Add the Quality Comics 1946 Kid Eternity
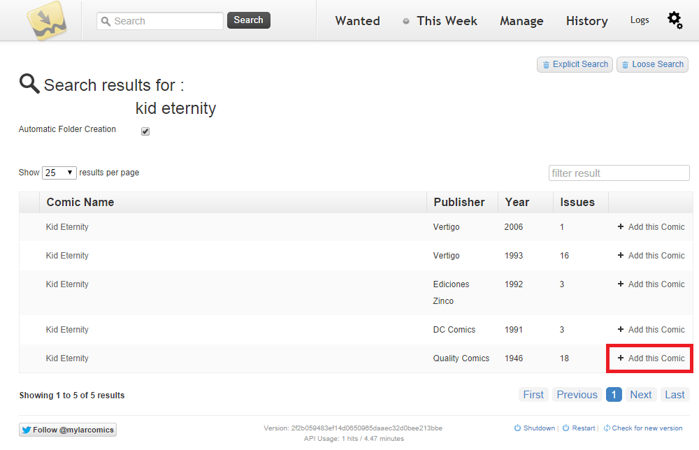699x450 pixels. (x=650, y=358)
